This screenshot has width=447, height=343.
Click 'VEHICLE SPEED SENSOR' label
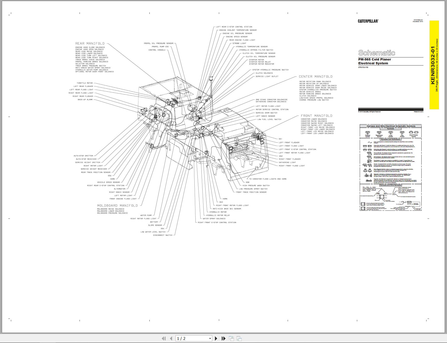[108, 182]
